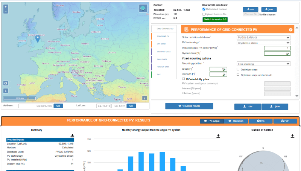Image resolution: width=301 pixels, height=171 pixels.
Task: Zoom out on the map
Action: [6, 11]
